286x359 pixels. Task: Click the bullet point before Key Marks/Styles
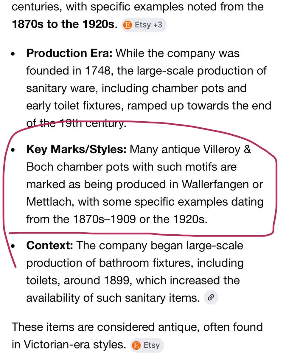click(13, 151)
